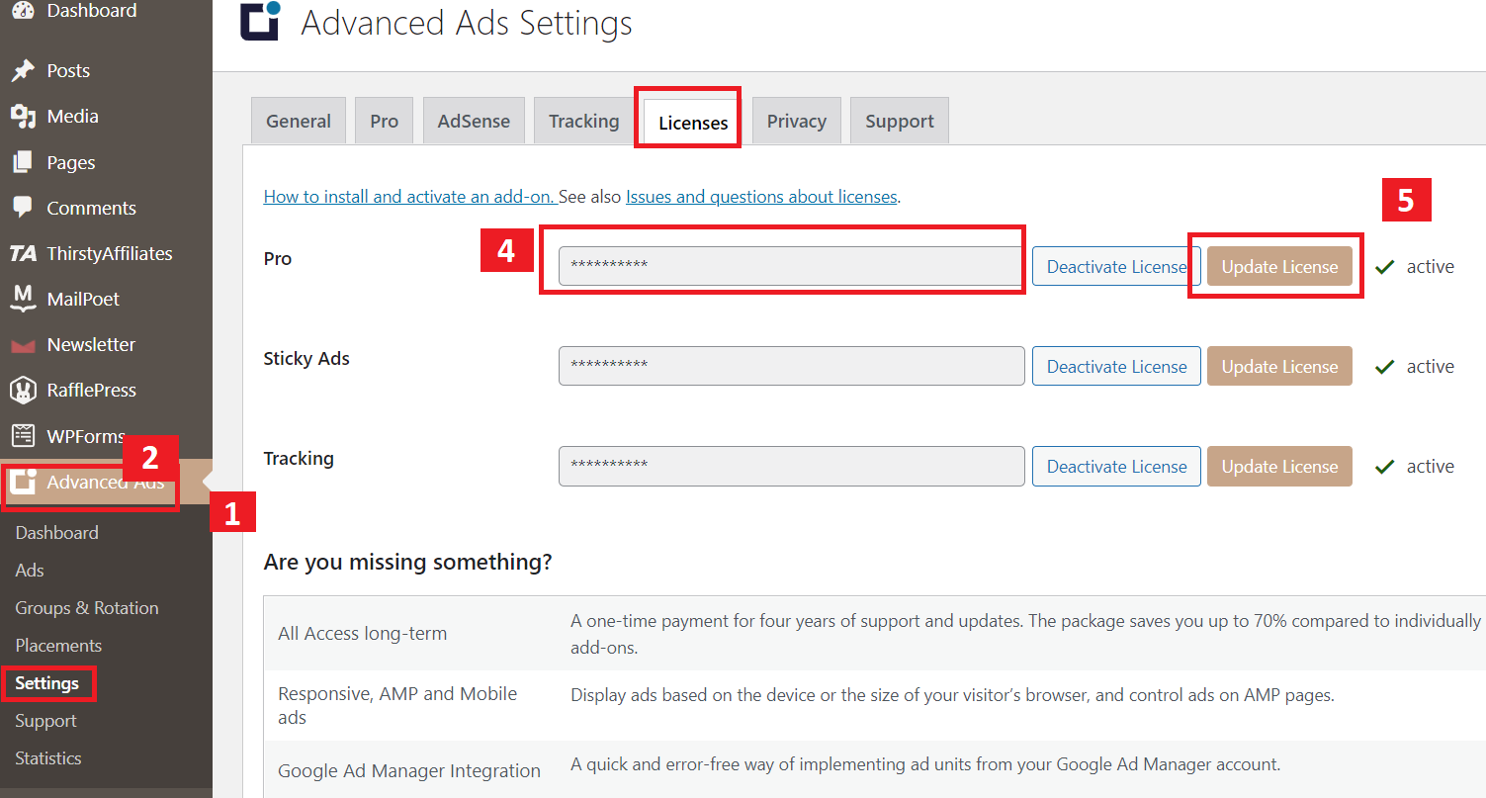Open MailPoet via its M icon
Image resolution: width=1486 pixels, height=798 pixels.
pyautogui.click(x=22, y=298)
